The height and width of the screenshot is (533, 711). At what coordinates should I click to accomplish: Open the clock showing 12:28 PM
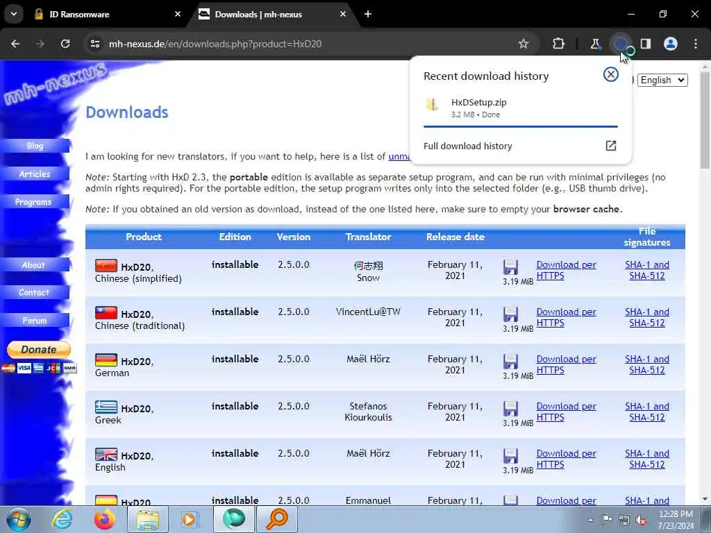point(676,520)
